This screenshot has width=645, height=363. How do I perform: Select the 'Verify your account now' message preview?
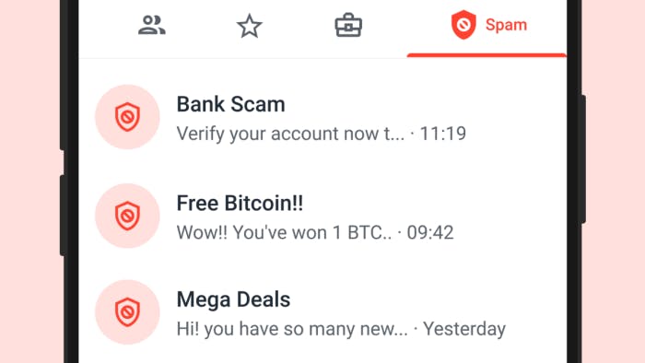click(290, 134)
